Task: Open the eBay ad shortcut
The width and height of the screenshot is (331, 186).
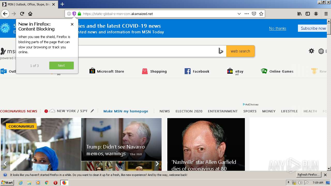Action: tap(235, 71)
